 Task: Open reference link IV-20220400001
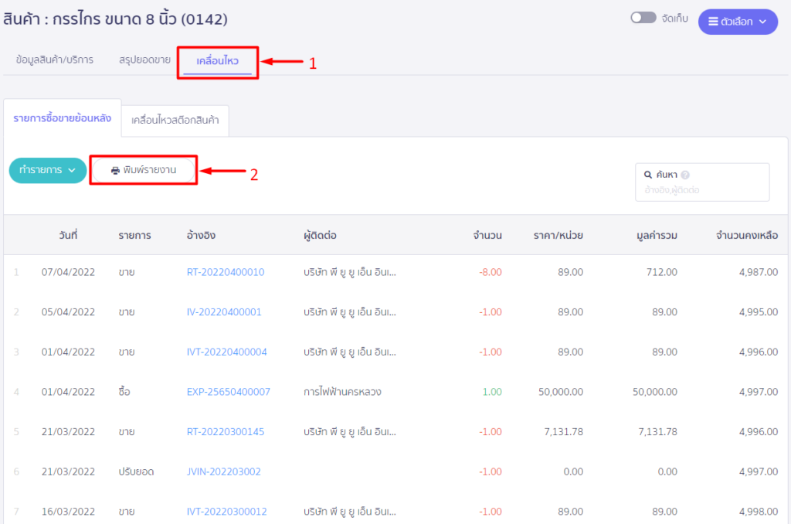click(x=224, y=312)
